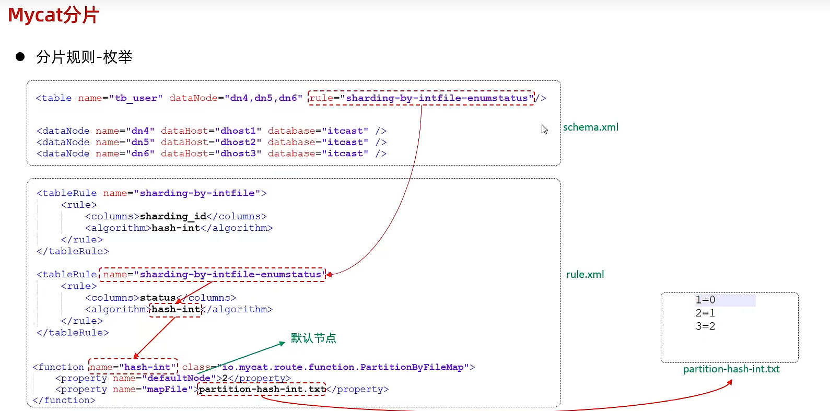Click dataHost="dhost3" attribute
The width and height of the screenshot is (830, 411).
[211, 154]
